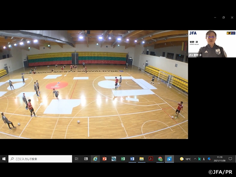Open the Windows notification center
236x177 pixels.
(x=230, y=159)
